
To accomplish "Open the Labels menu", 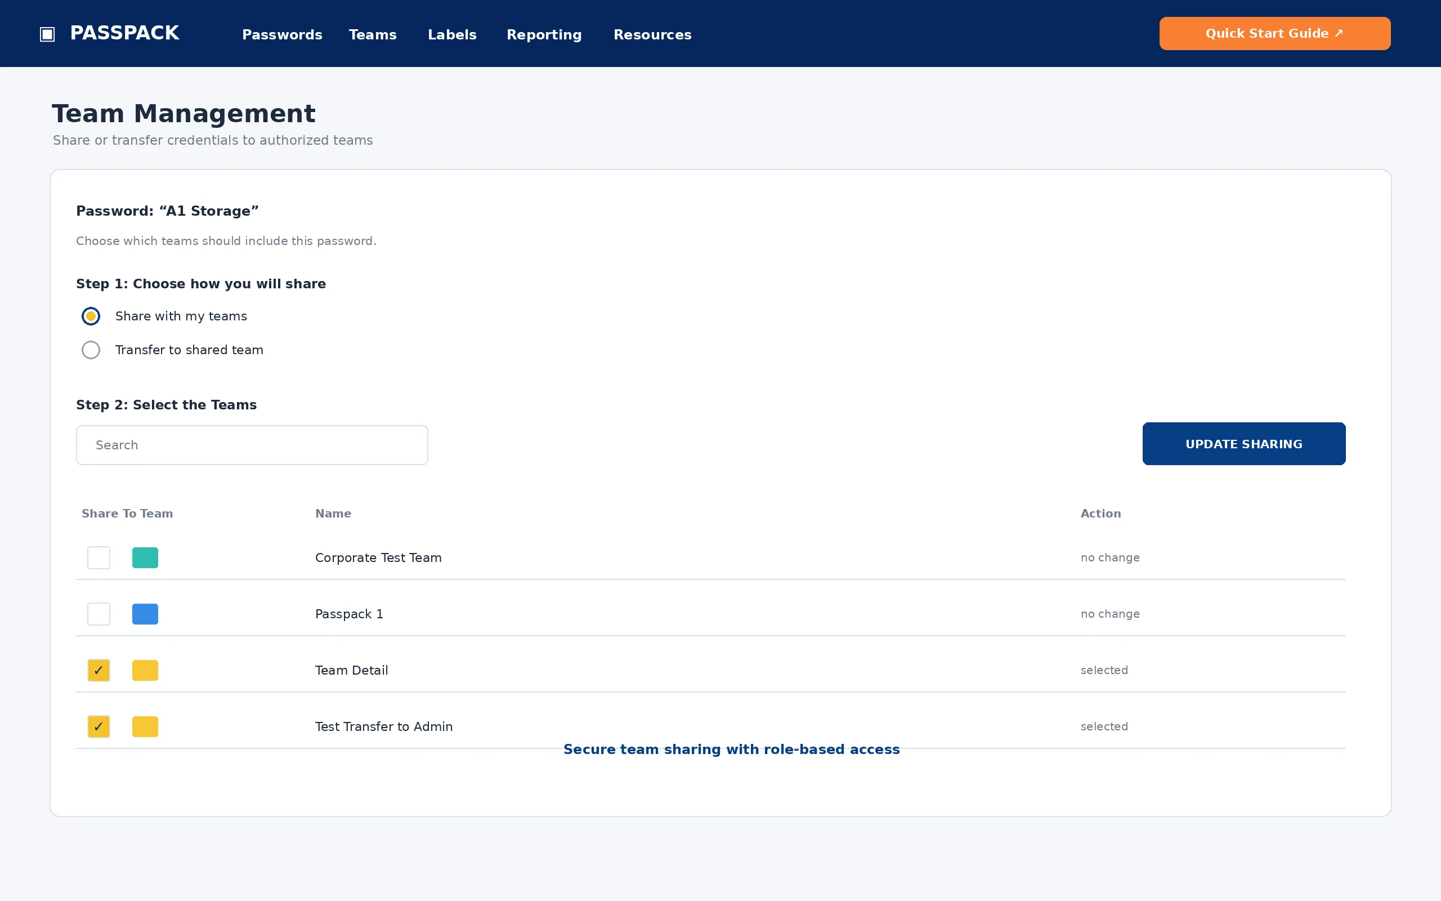I will coord(452,34).
